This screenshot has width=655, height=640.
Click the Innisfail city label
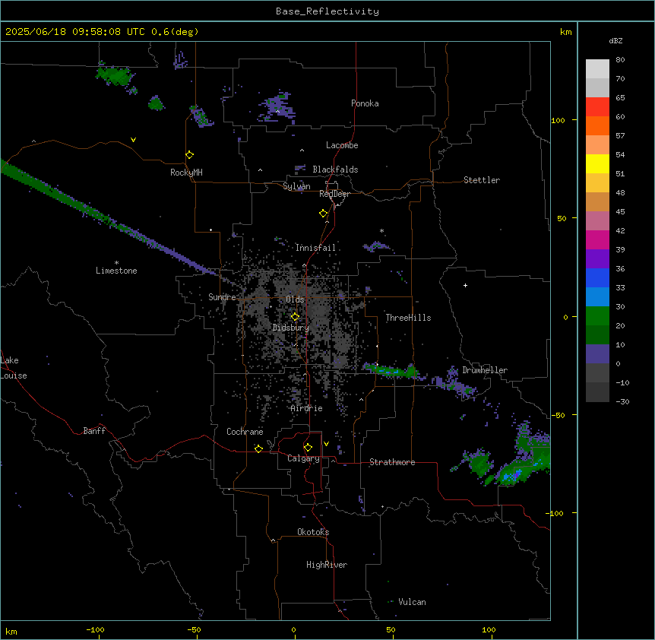pyautogui.click(x=315, y=248)
